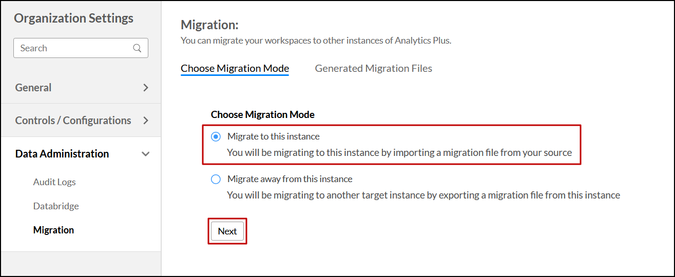Switch to the Generated Migration Files tab

point(373,68)
